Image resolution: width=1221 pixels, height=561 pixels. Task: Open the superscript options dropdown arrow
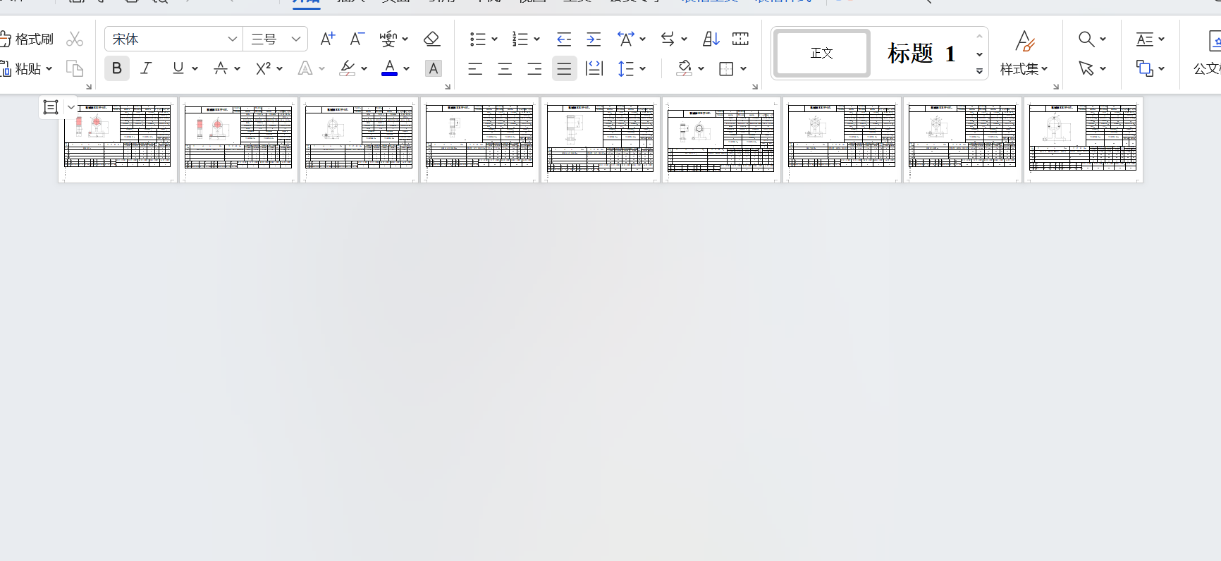(x=280, y=68)
